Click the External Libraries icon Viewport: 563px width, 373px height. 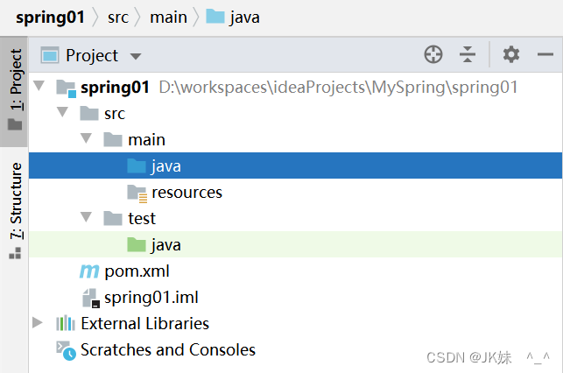[x=66, y=323]
